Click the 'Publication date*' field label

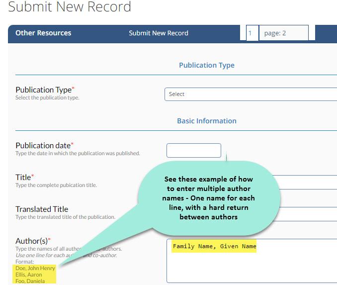point(44,145)
